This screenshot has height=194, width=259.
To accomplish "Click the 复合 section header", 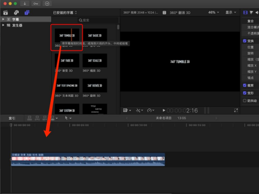I will pyautogui.click(x=250, y=21).
